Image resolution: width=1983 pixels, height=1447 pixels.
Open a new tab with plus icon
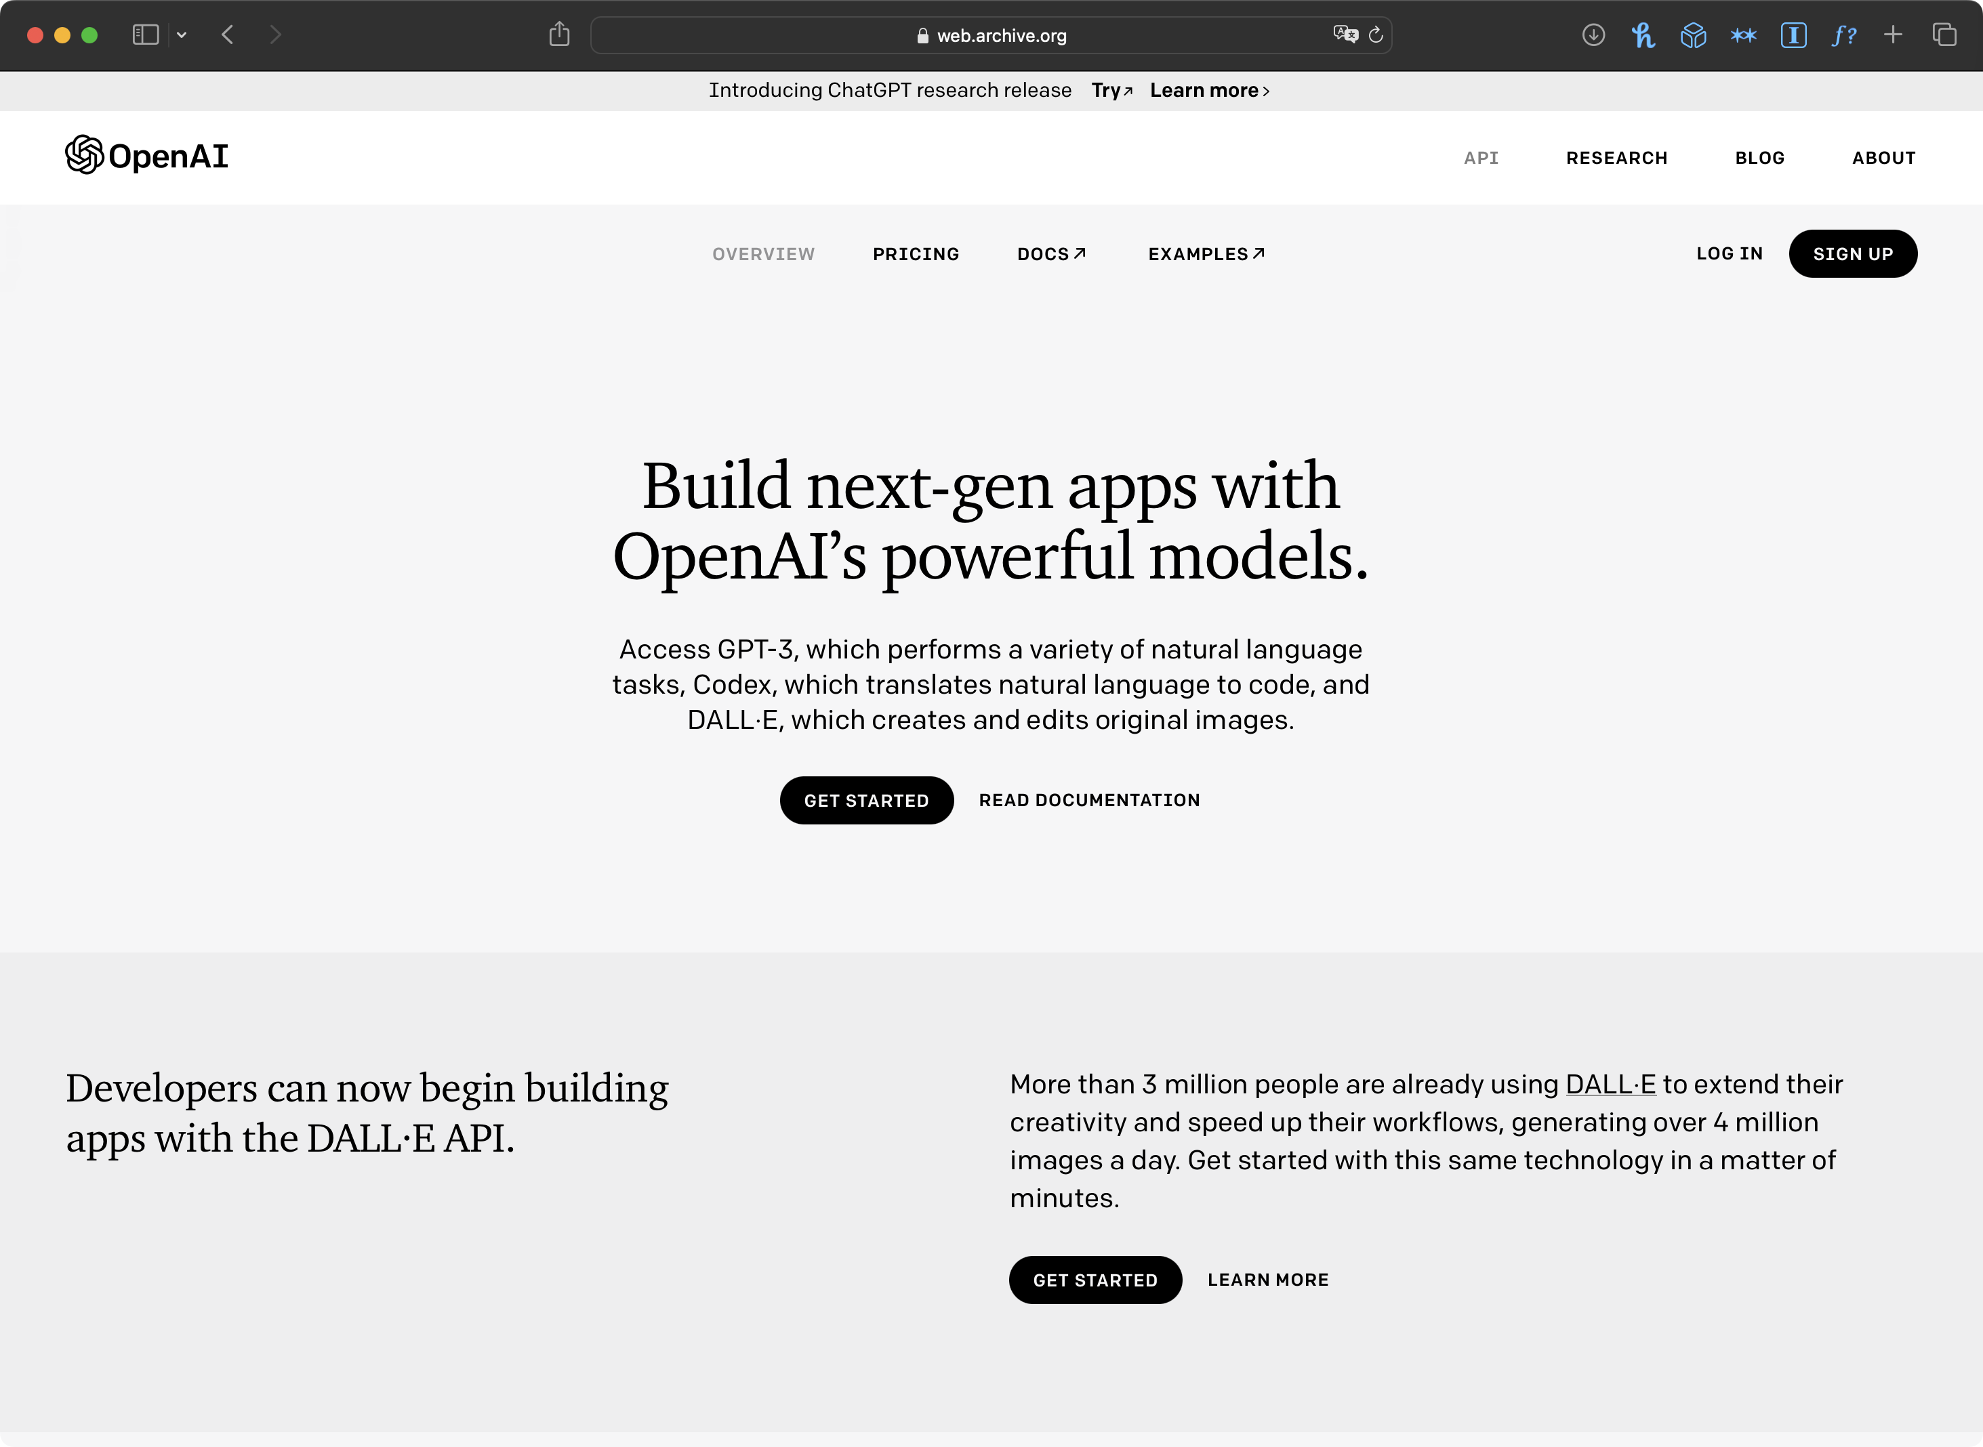coord(1893,35)
